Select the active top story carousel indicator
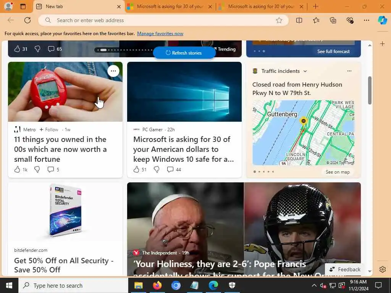The width and height of the screenshot is (391, 293). tap(103, 50)
